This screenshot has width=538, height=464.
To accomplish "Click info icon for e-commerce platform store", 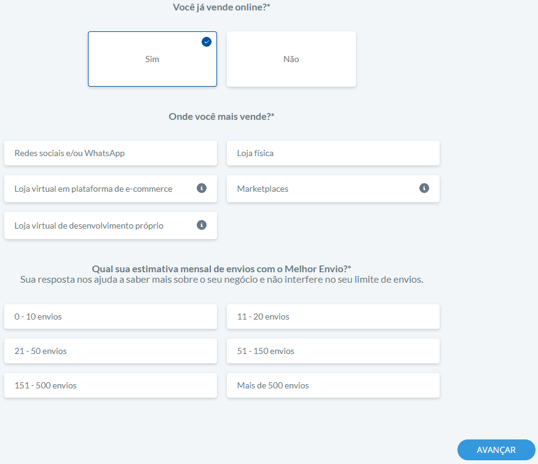I will pos(201,188).
